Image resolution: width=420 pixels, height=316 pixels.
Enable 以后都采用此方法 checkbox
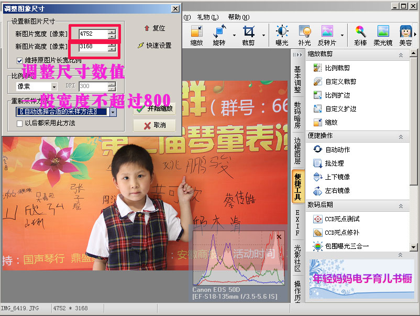[x=19, y=124]
